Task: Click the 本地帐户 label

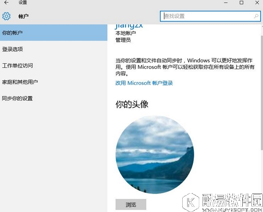Action: coord(126,33)
